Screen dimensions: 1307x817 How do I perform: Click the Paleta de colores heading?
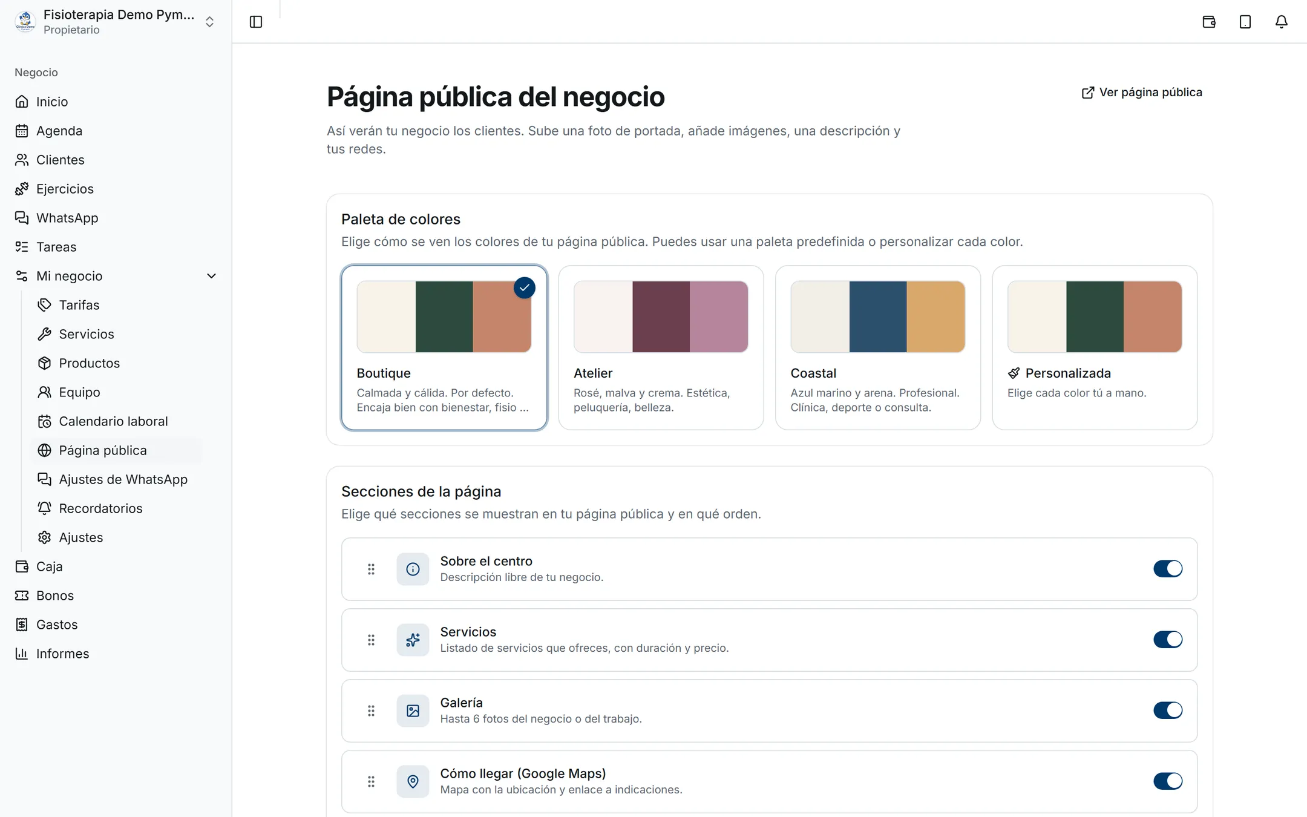click(x=401, y=219)
